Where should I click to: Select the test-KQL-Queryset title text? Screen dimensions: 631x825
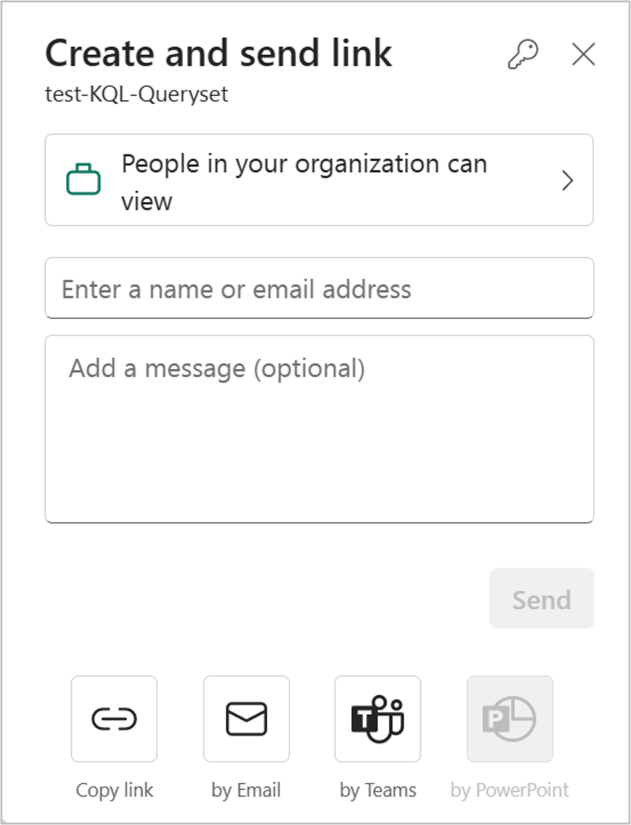(x=136, y=94)
